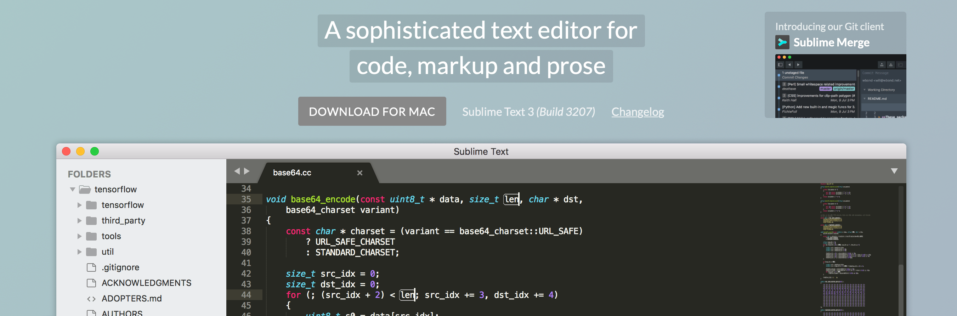Open the ADOPTERS.md file

(131, 299)
